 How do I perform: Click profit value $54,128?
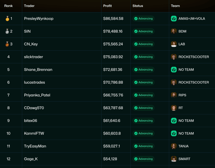click(110, 159)
